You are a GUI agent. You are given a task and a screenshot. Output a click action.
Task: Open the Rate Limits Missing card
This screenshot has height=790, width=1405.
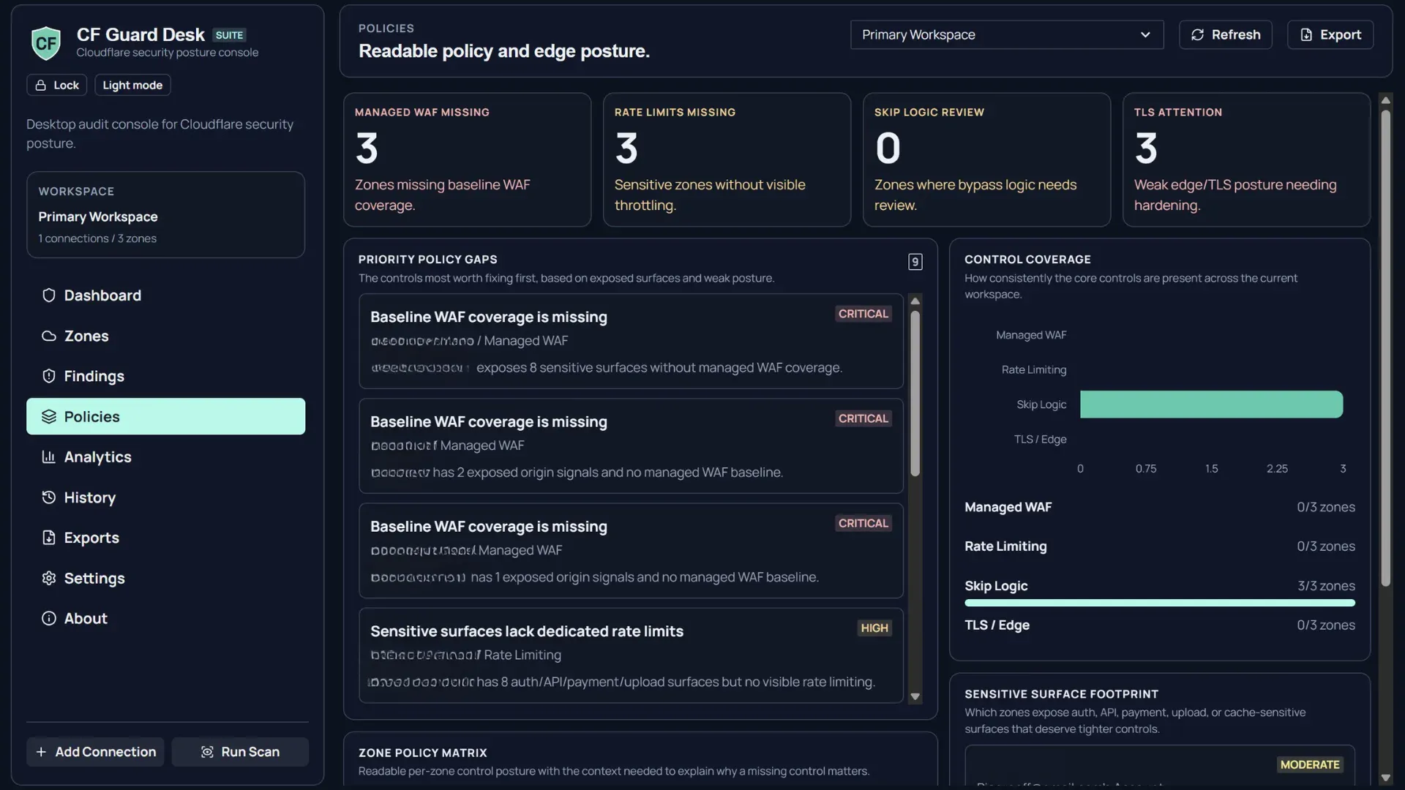(727, 159)
